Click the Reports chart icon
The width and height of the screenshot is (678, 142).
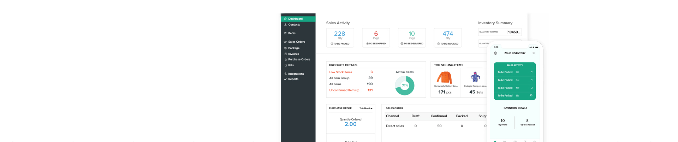point(285,79)
